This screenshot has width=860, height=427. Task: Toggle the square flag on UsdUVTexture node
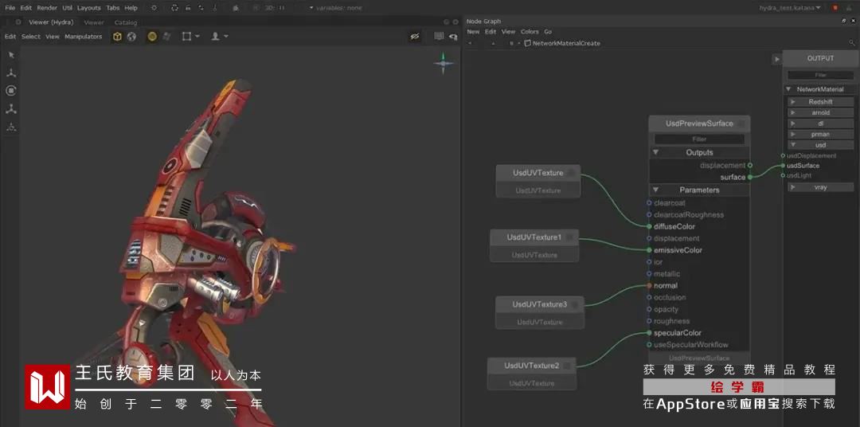[572, 173]
